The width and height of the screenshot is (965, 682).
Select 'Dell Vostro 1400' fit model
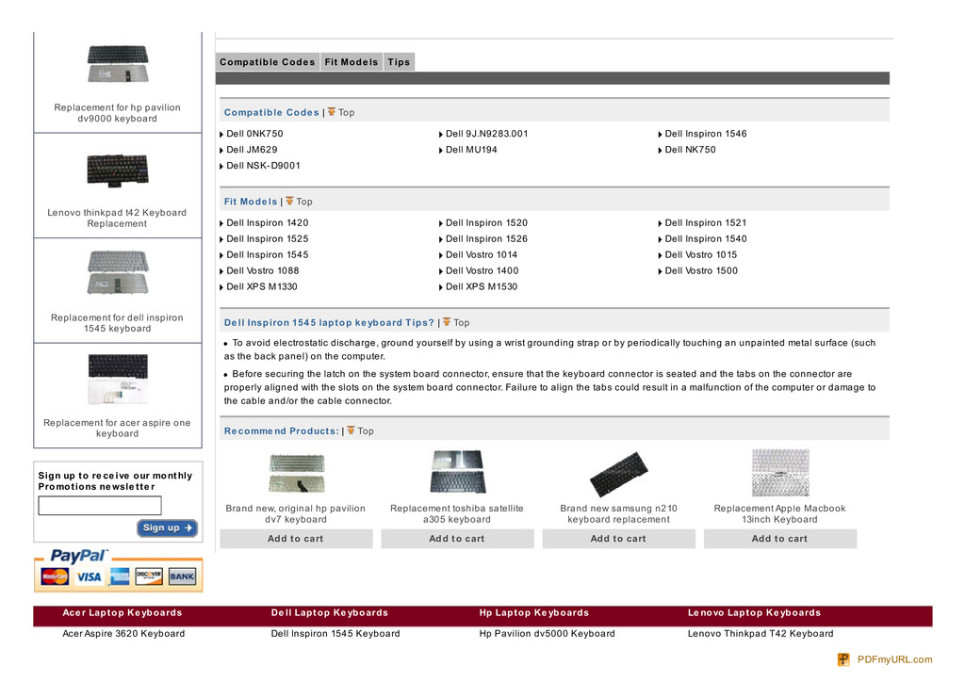pos(482,270)
